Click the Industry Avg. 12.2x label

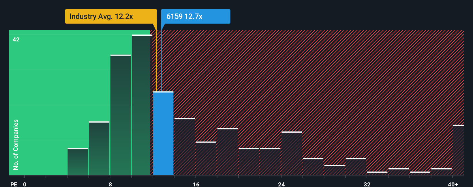tap(111, 16)
